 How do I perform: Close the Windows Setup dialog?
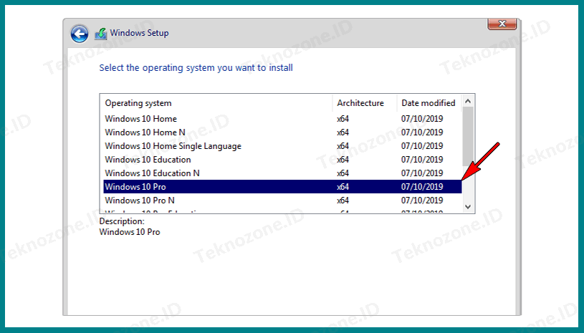502,24
